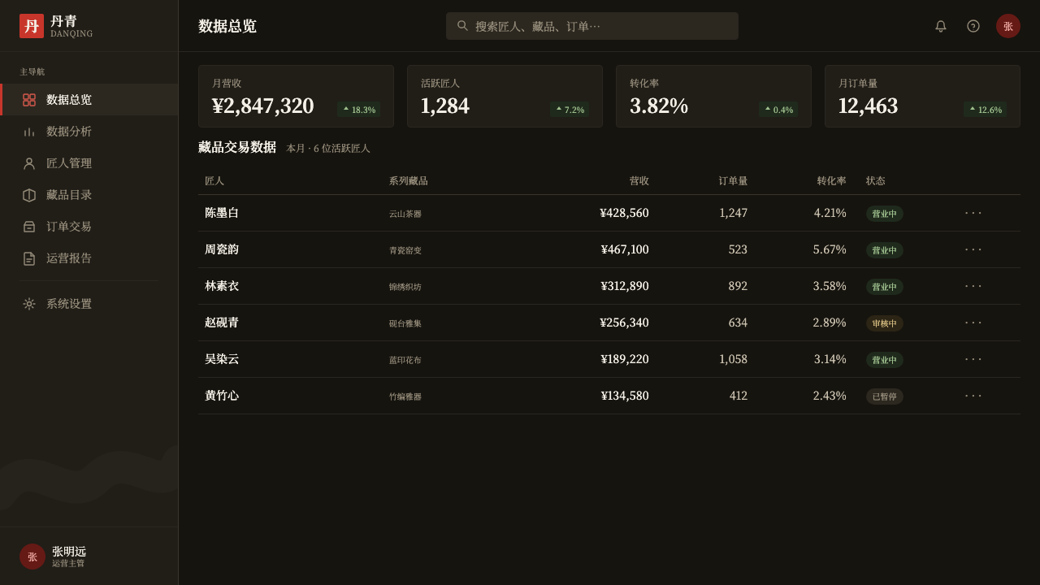
Task: Click the 订单量 column header
Action: [733, 181]
